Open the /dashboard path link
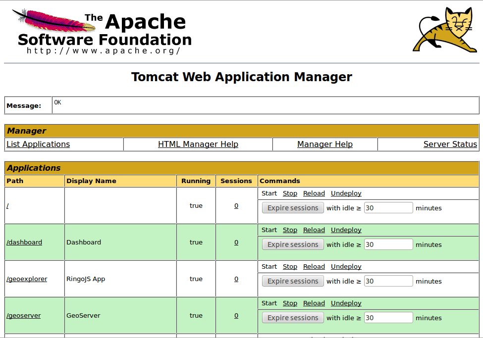 tap(24, 242)
